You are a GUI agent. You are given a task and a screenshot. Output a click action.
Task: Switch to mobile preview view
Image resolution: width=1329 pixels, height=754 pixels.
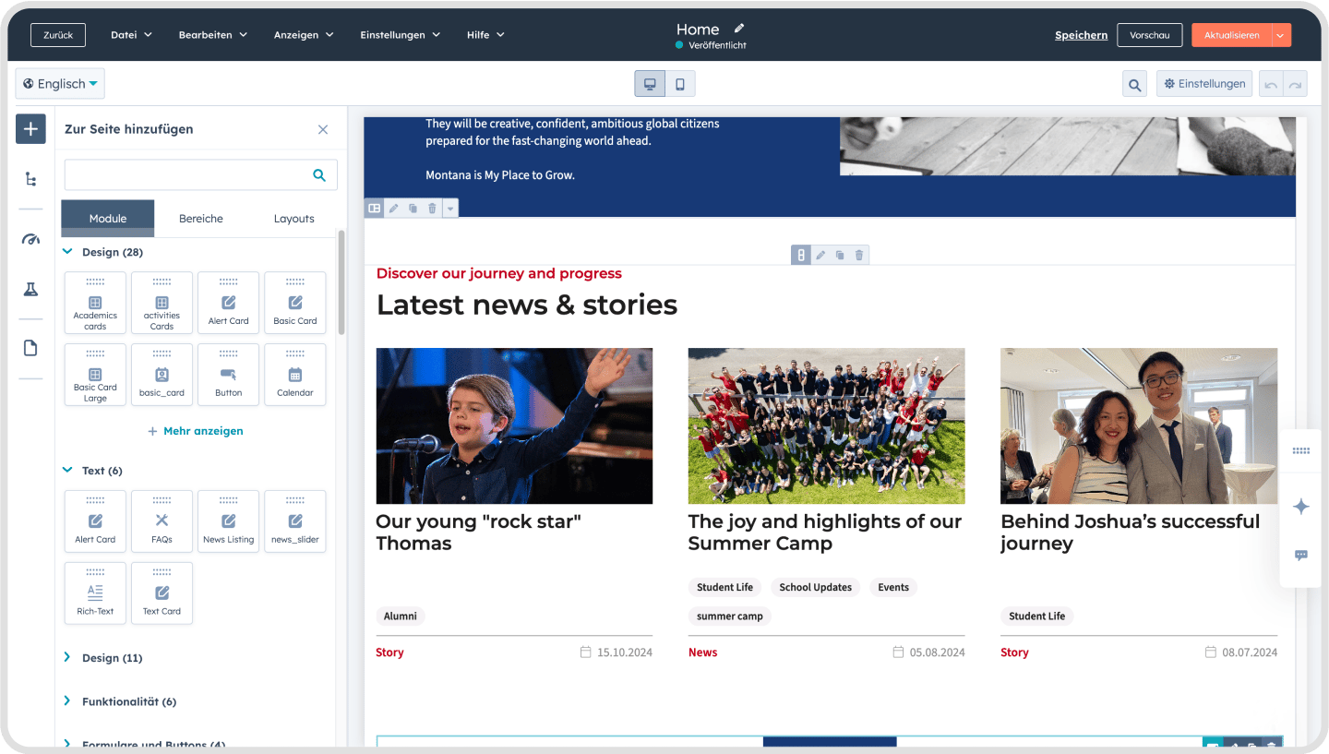(680, 84)
